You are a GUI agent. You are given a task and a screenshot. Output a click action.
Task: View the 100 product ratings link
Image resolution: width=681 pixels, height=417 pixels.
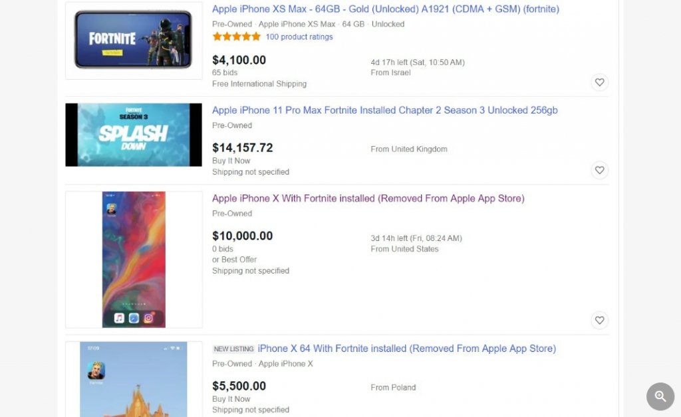(x=299, y=37)
